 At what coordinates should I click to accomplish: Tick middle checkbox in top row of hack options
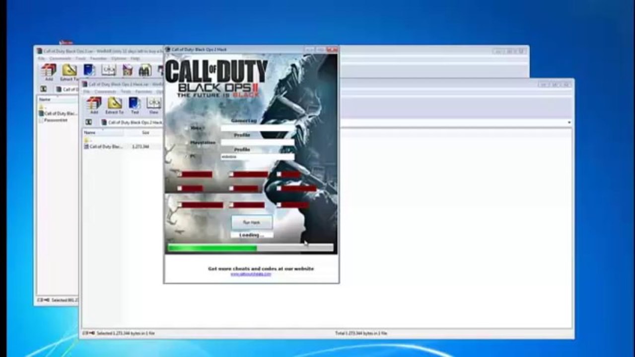pyautogui.click(x=231, y=175)
